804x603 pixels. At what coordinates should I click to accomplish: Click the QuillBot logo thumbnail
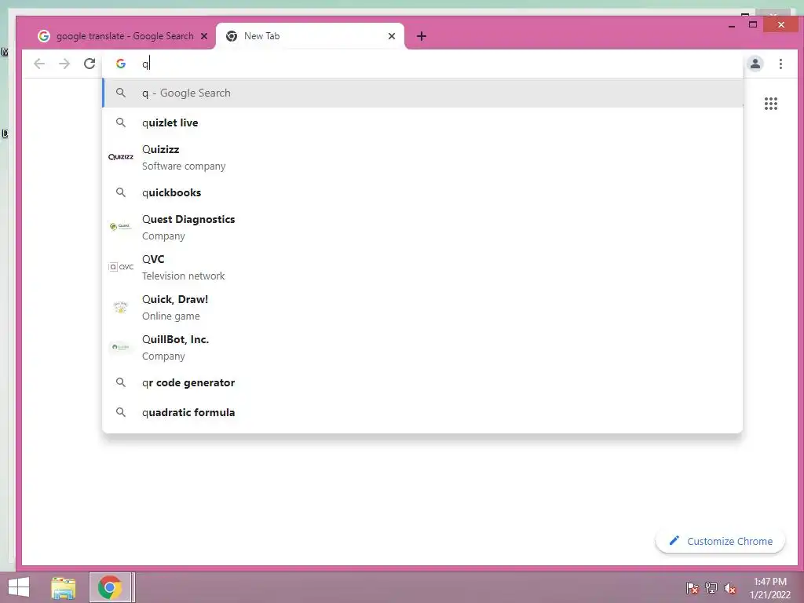[x=121, y=347]
